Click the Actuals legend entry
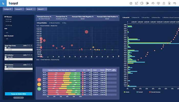Screen dimensions: 179x102 [x=127, y=92]
